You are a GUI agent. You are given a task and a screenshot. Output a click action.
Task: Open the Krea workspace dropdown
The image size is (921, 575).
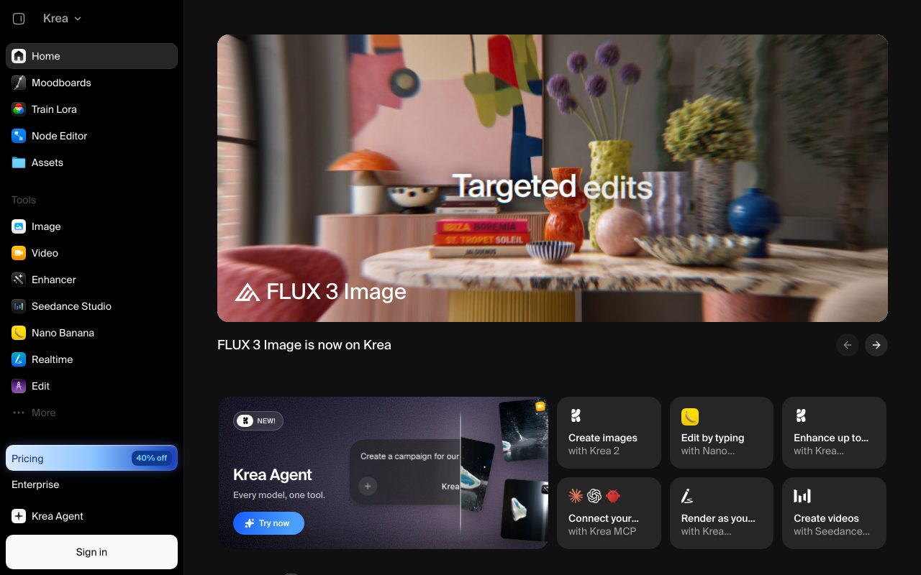62,19
